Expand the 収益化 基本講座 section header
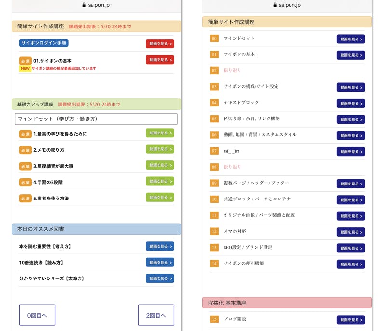This screenshot has height=331, width=384. point(287,303)
